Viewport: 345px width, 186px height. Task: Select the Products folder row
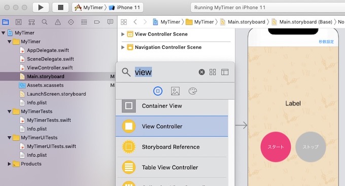31,164
